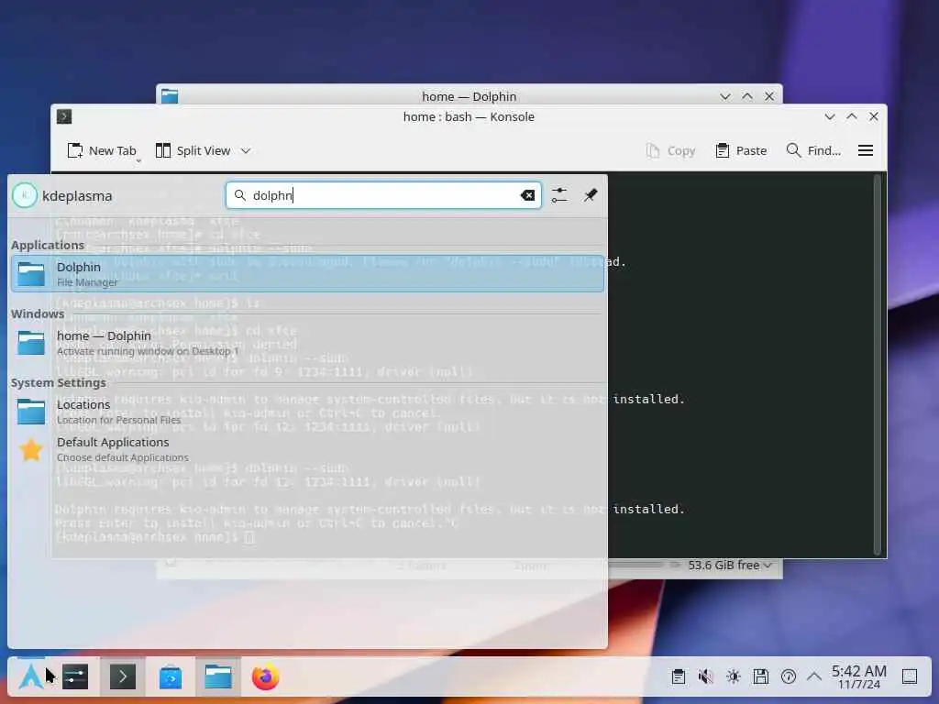This screenshot has width=939, height=704.
Task: Activate the Konsole taskbar icon
Action: click(123, 677)
